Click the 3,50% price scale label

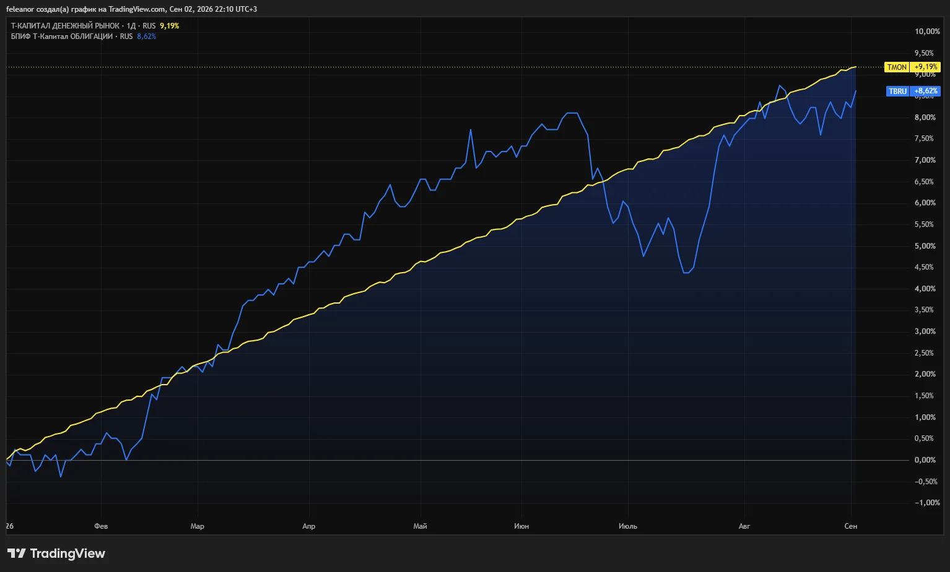coord(924,310)
